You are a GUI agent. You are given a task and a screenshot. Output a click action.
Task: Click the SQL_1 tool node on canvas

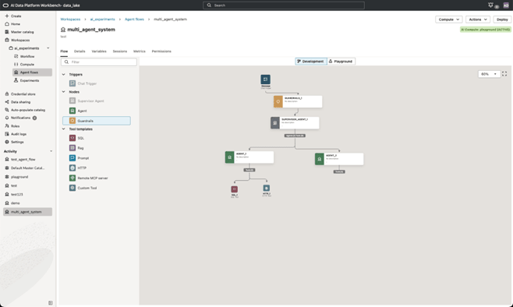coord(234,189)
